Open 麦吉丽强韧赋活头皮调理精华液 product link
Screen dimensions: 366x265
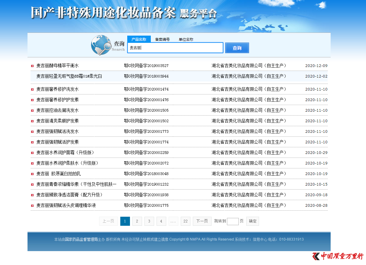tap(66, 205)
